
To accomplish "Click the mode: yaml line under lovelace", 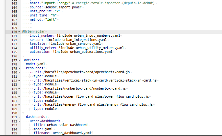I will pyautogui.click(x=35, y=64).
